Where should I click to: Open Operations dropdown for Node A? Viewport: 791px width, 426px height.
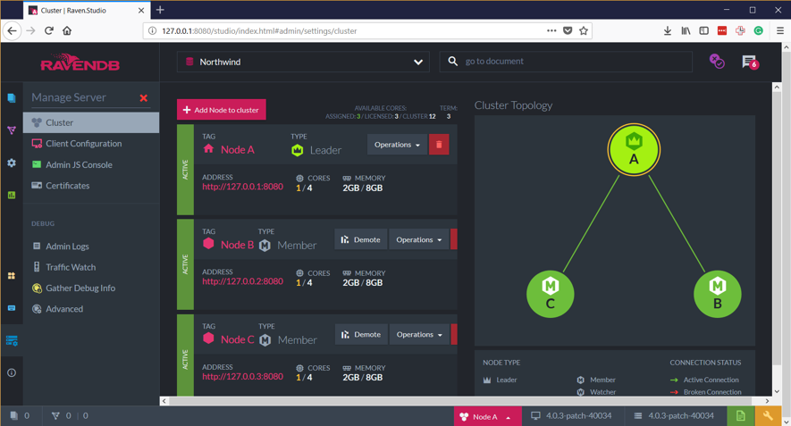[x=397, y=145]
